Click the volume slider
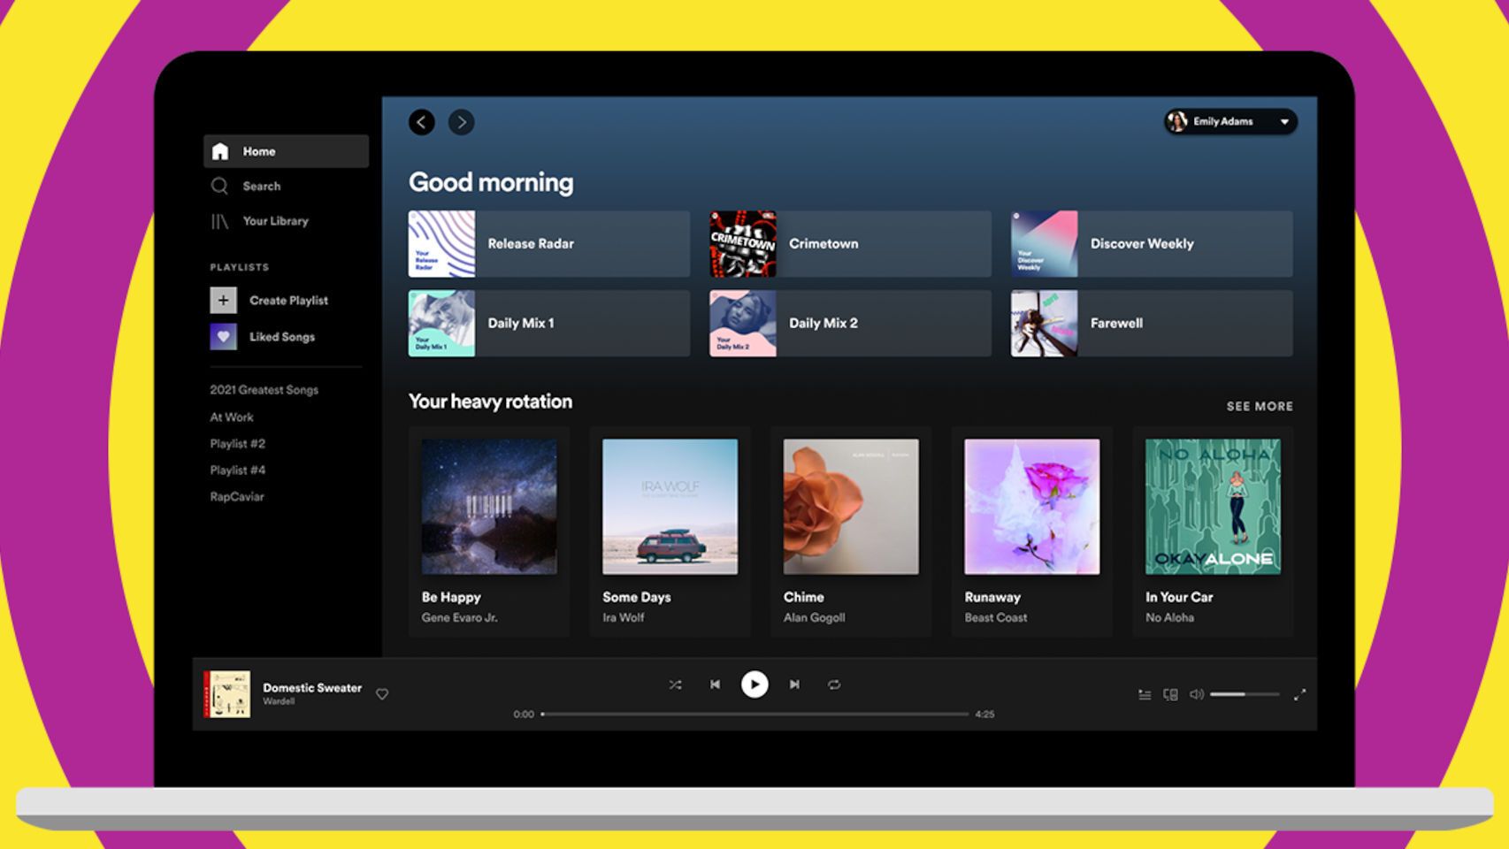Screen dimensions: 1509x849 click(x=1245, y=694)
